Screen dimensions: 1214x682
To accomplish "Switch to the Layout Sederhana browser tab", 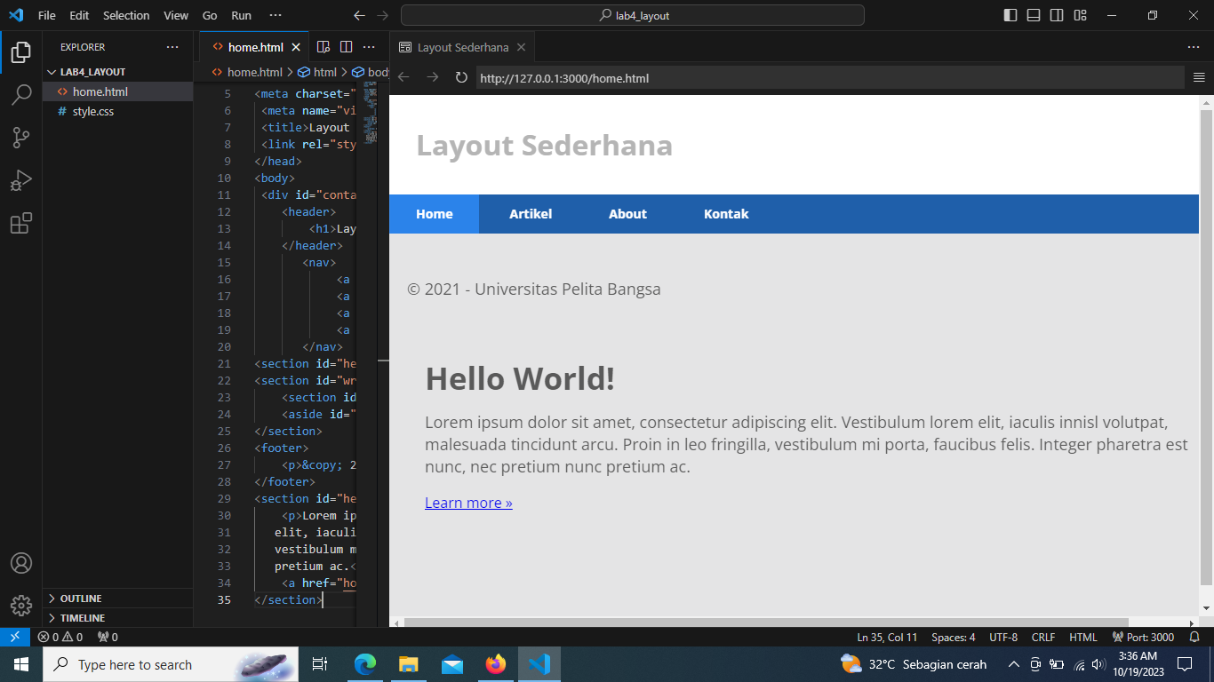I will point(466,46).
